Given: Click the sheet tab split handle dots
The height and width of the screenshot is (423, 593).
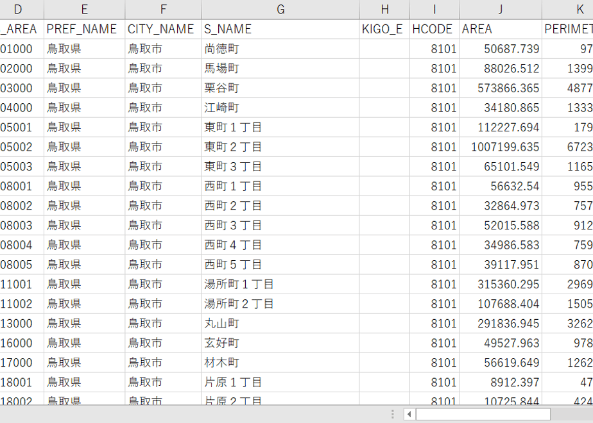Looking at the screenshot, I should pyautogui.click(x=393, y=414).
